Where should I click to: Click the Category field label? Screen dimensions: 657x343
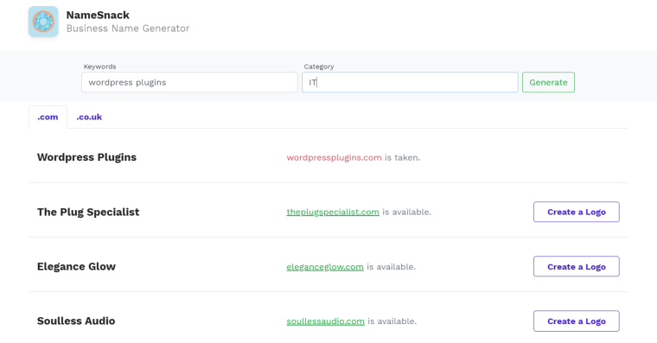point(319,67)
